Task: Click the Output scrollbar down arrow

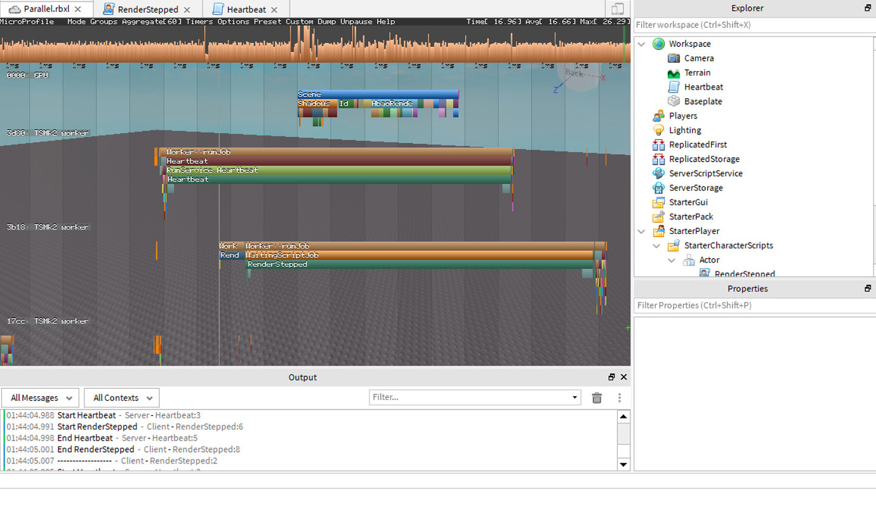Action: click(x=623, y=465)
